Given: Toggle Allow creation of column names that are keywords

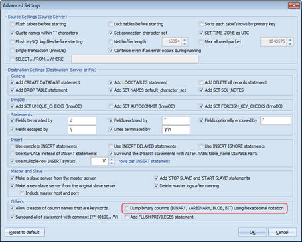Looking at the screenshot, I should (13, 208).
